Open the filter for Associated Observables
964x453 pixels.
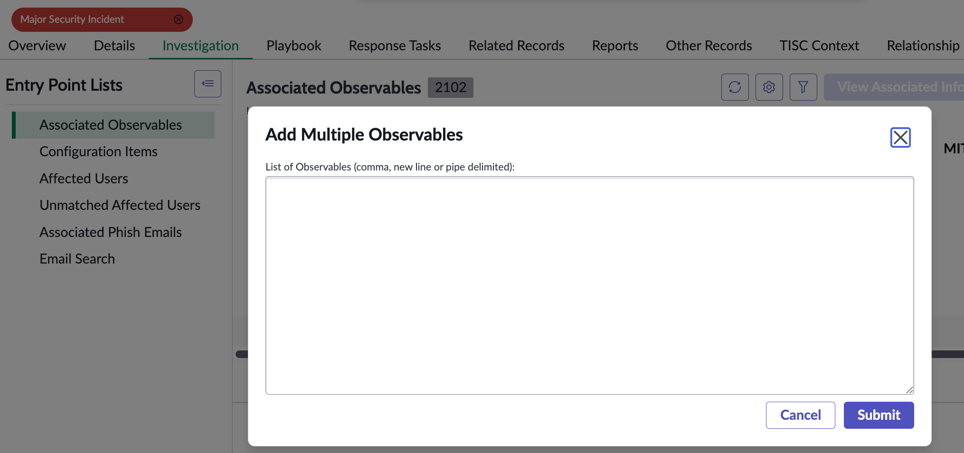tap(803, 87)
